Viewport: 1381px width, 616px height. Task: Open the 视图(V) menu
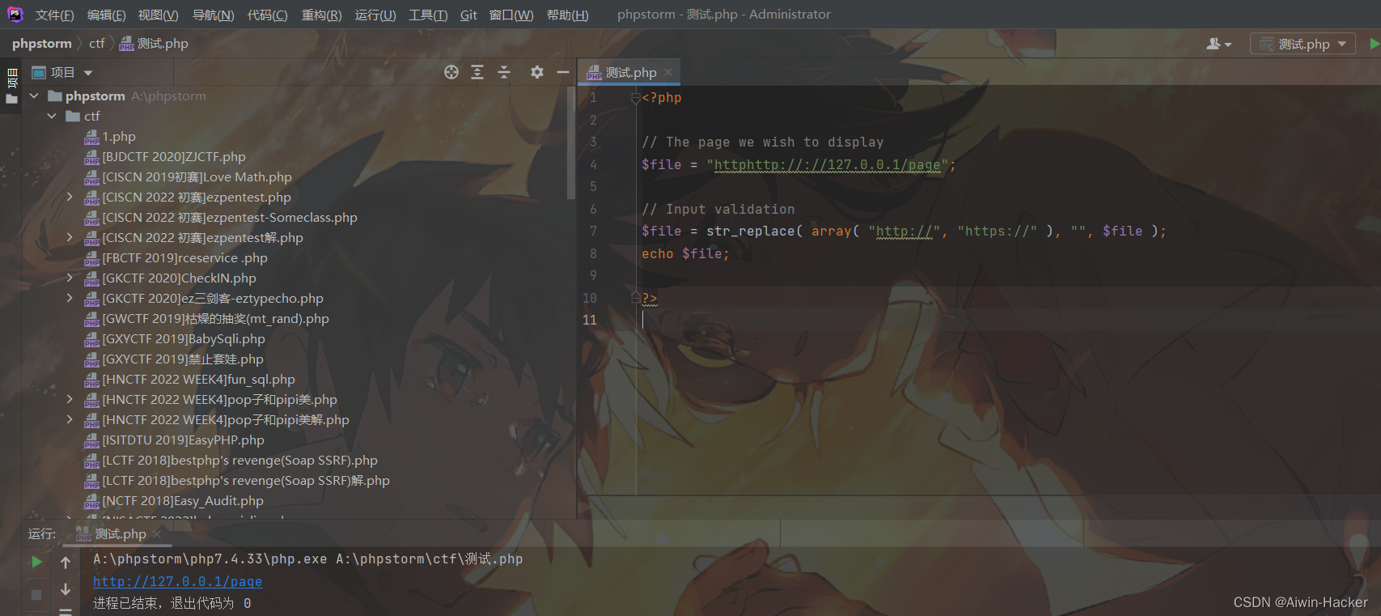coord(158,15)
